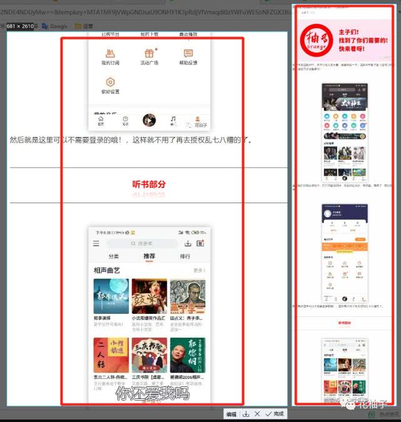Screen dimensions: 401x422
Task: Cancel the capture with the X icon
Action: click(257, 414)
